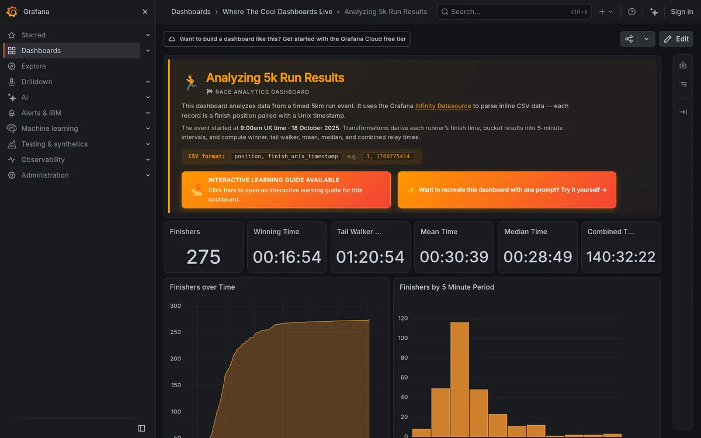Image resolution: width=701 pixels, height=438 pixels.
Task: Close the navigation menu with X
Action: [145, 12]
